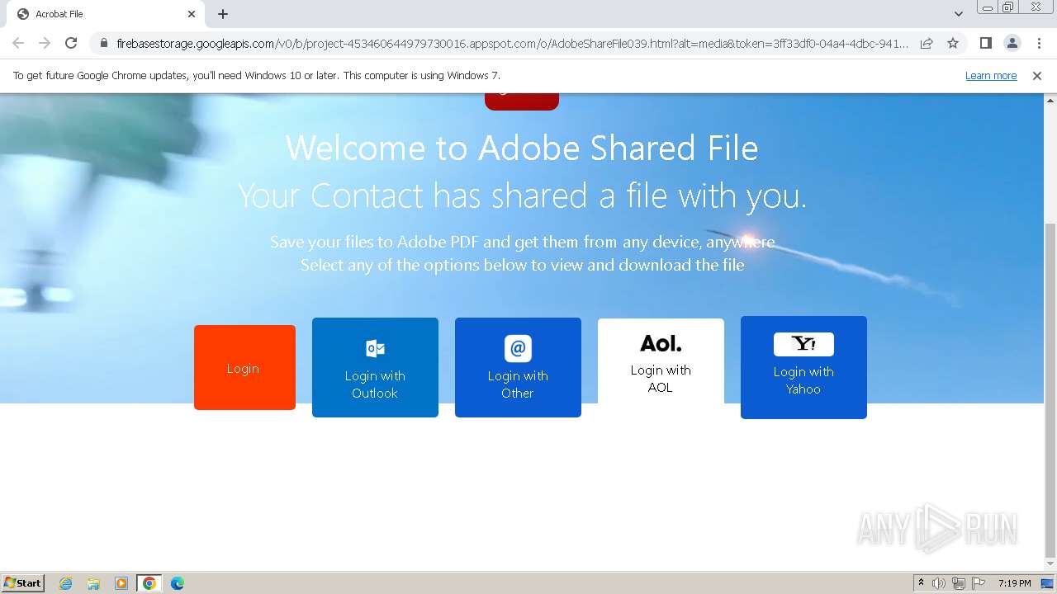View site information via lock icon
This screenshot has height=594, width=1057.
tap(104, 43)
